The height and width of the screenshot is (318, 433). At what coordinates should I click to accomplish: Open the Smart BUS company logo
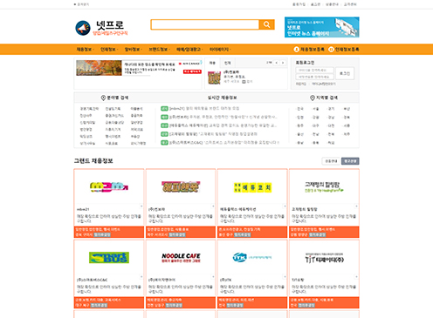coord(109,258)
